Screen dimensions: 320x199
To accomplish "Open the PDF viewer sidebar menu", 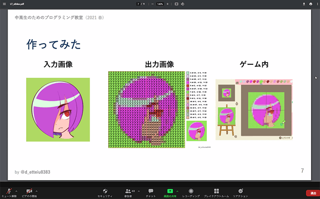I will pyautogui.click(x=5, y=4).
